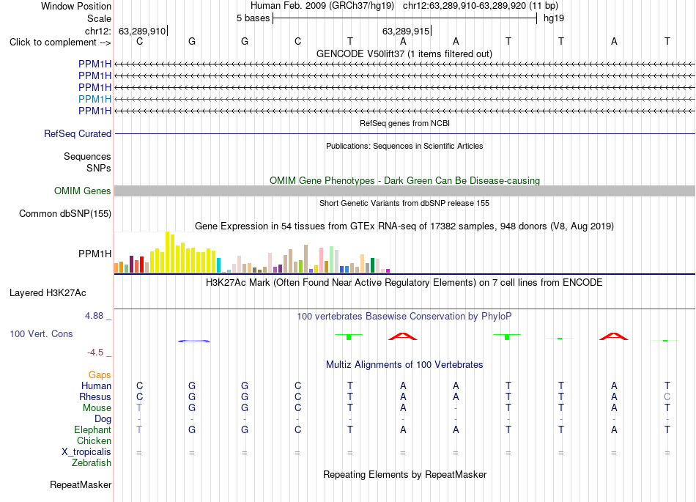Select the Human alignment row label
The width and height of the screenshot is (696, 502).
pos(96,385)
